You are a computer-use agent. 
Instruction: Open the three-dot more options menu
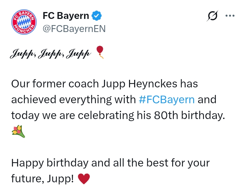[x=230, y=16]
